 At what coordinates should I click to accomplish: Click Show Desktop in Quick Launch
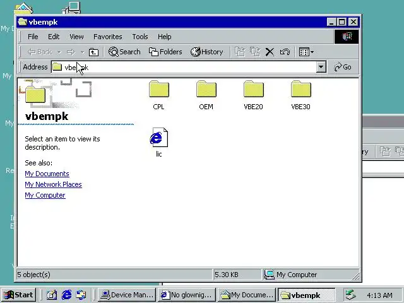pos(52,295)
